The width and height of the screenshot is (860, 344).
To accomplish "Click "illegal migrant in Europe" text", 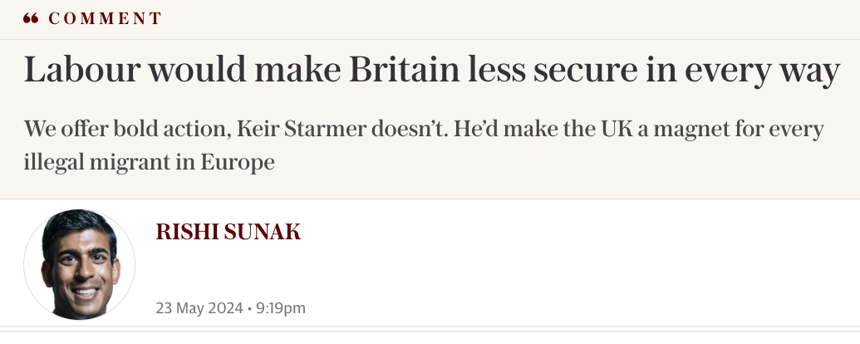I will tap(150, 162).
